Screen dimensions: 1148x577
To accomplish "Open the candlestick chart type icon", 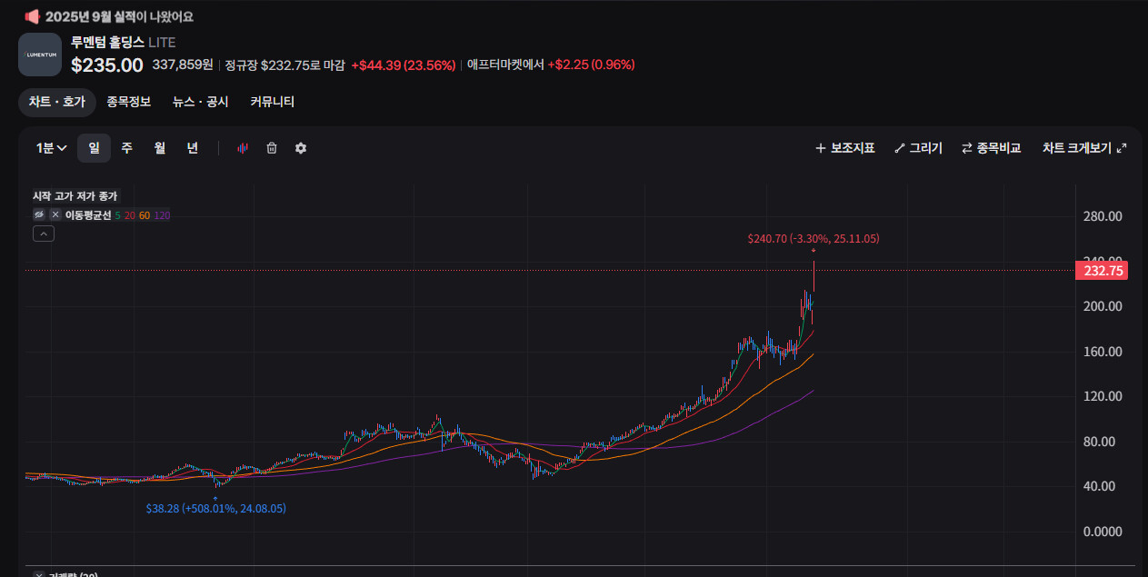I will (x=243, y=148).
